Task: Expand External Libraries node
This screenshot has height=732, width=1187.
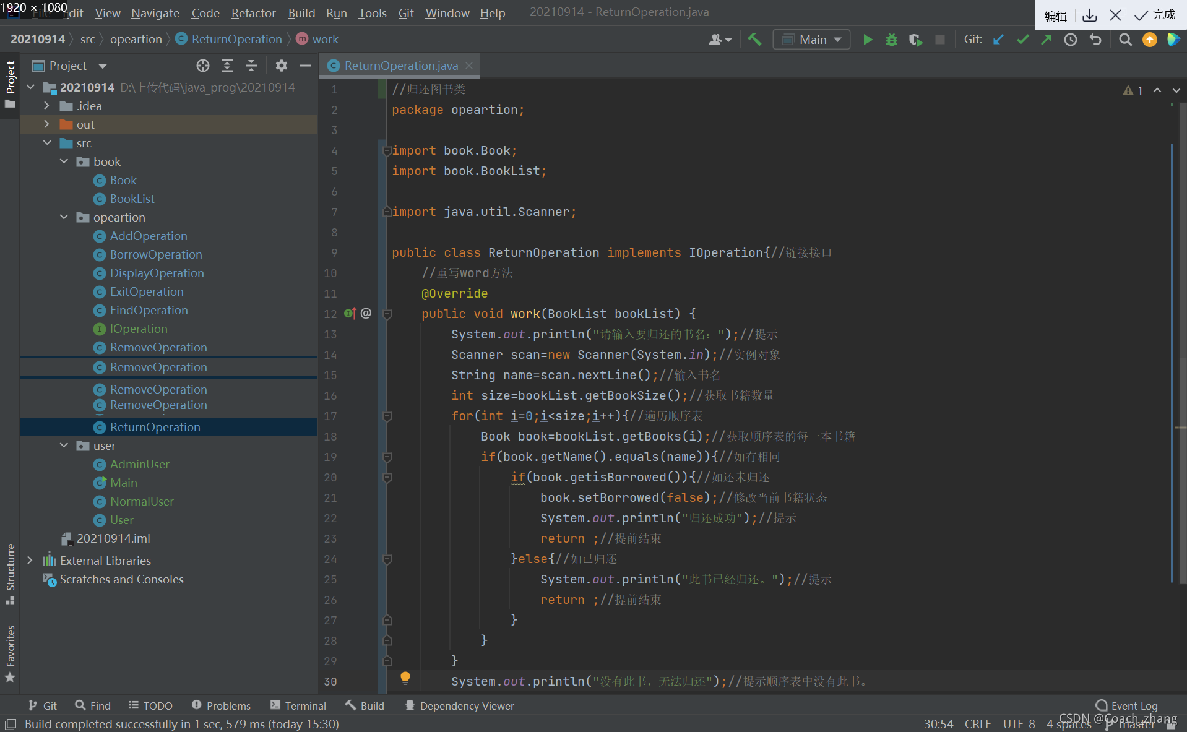Action: (x=30, y=560)
